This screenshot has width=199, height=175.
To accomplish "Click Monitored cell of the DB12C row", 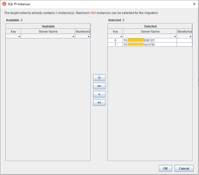I will coord(184,40).
